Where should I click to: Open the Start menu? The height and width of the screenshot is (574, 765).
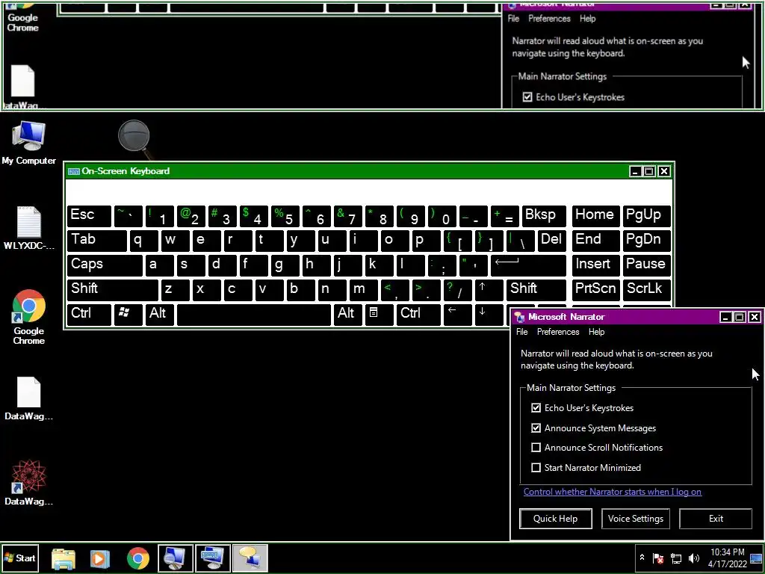tap(20, 558)
